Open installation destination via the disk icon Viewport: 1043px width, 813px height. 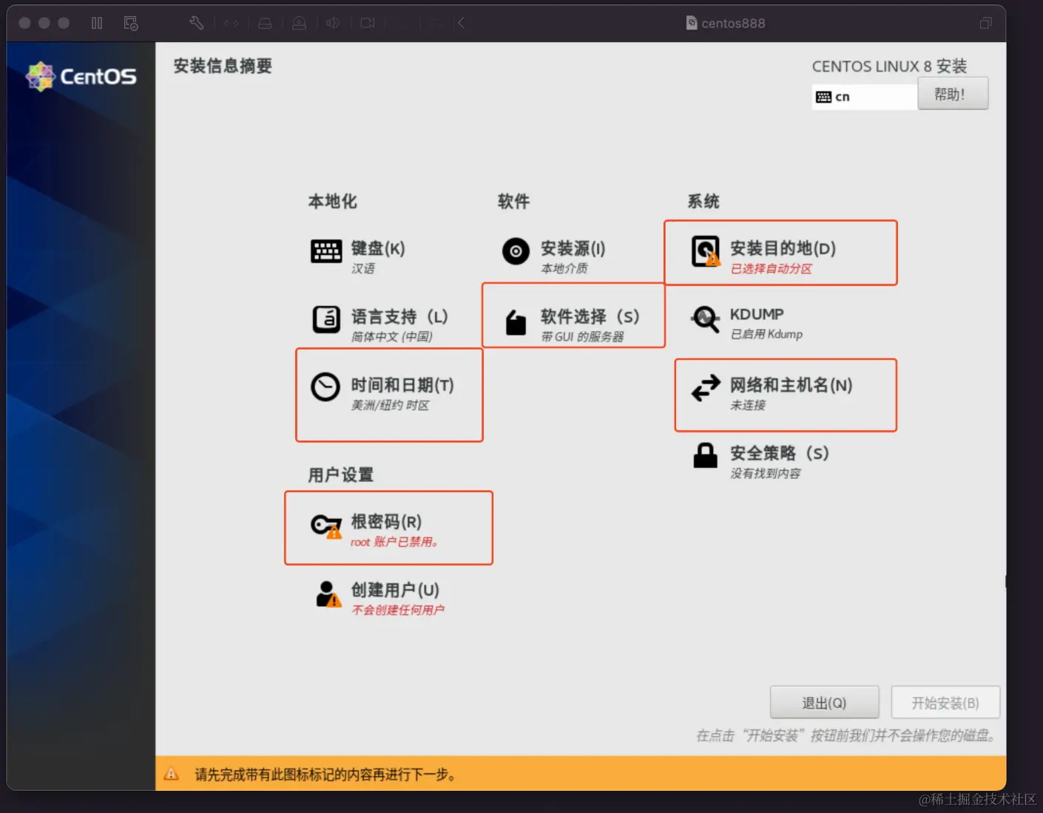(706, 251)
